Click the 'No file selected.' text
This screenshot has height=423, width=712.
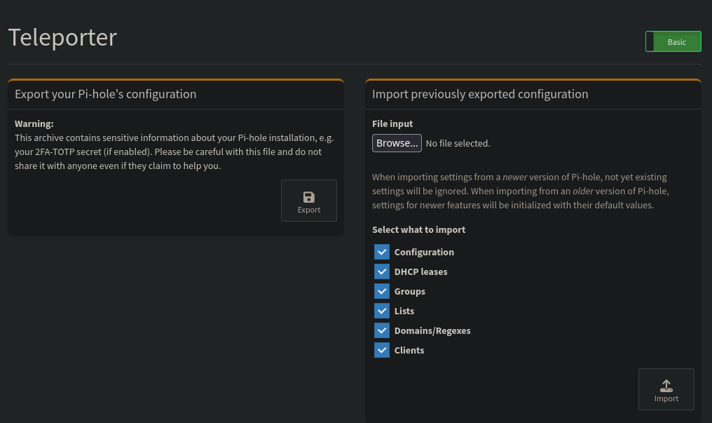458,144
